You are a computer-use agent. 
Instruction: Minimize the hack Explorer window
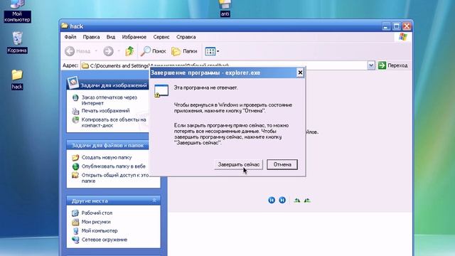(x=385, y=26)
